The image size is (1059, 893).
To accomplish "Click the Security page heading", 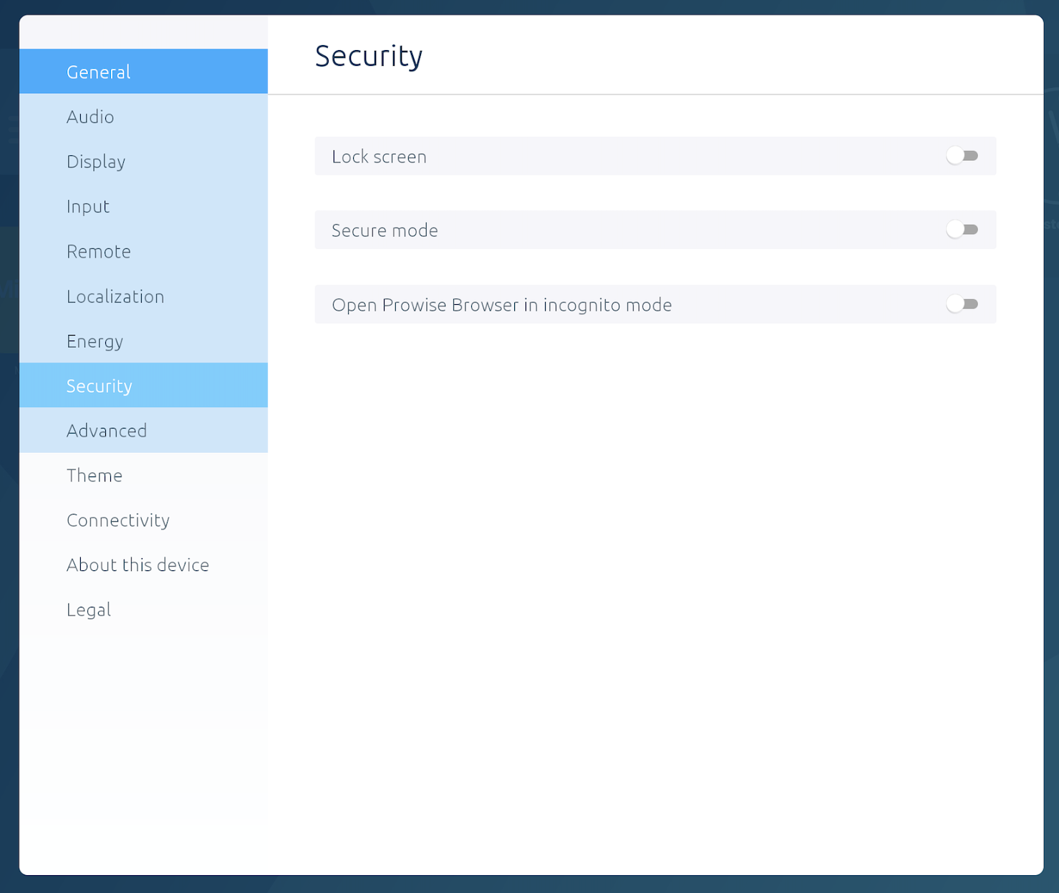I will coord(369,56).
